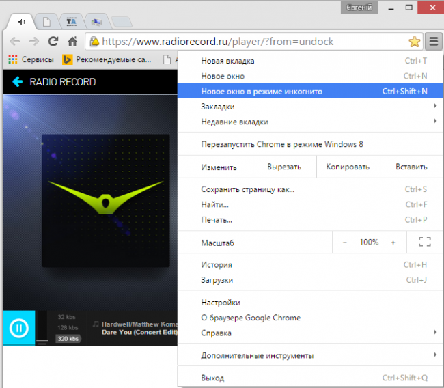Expand the Закладки submenu

click(x=310, y=107)
